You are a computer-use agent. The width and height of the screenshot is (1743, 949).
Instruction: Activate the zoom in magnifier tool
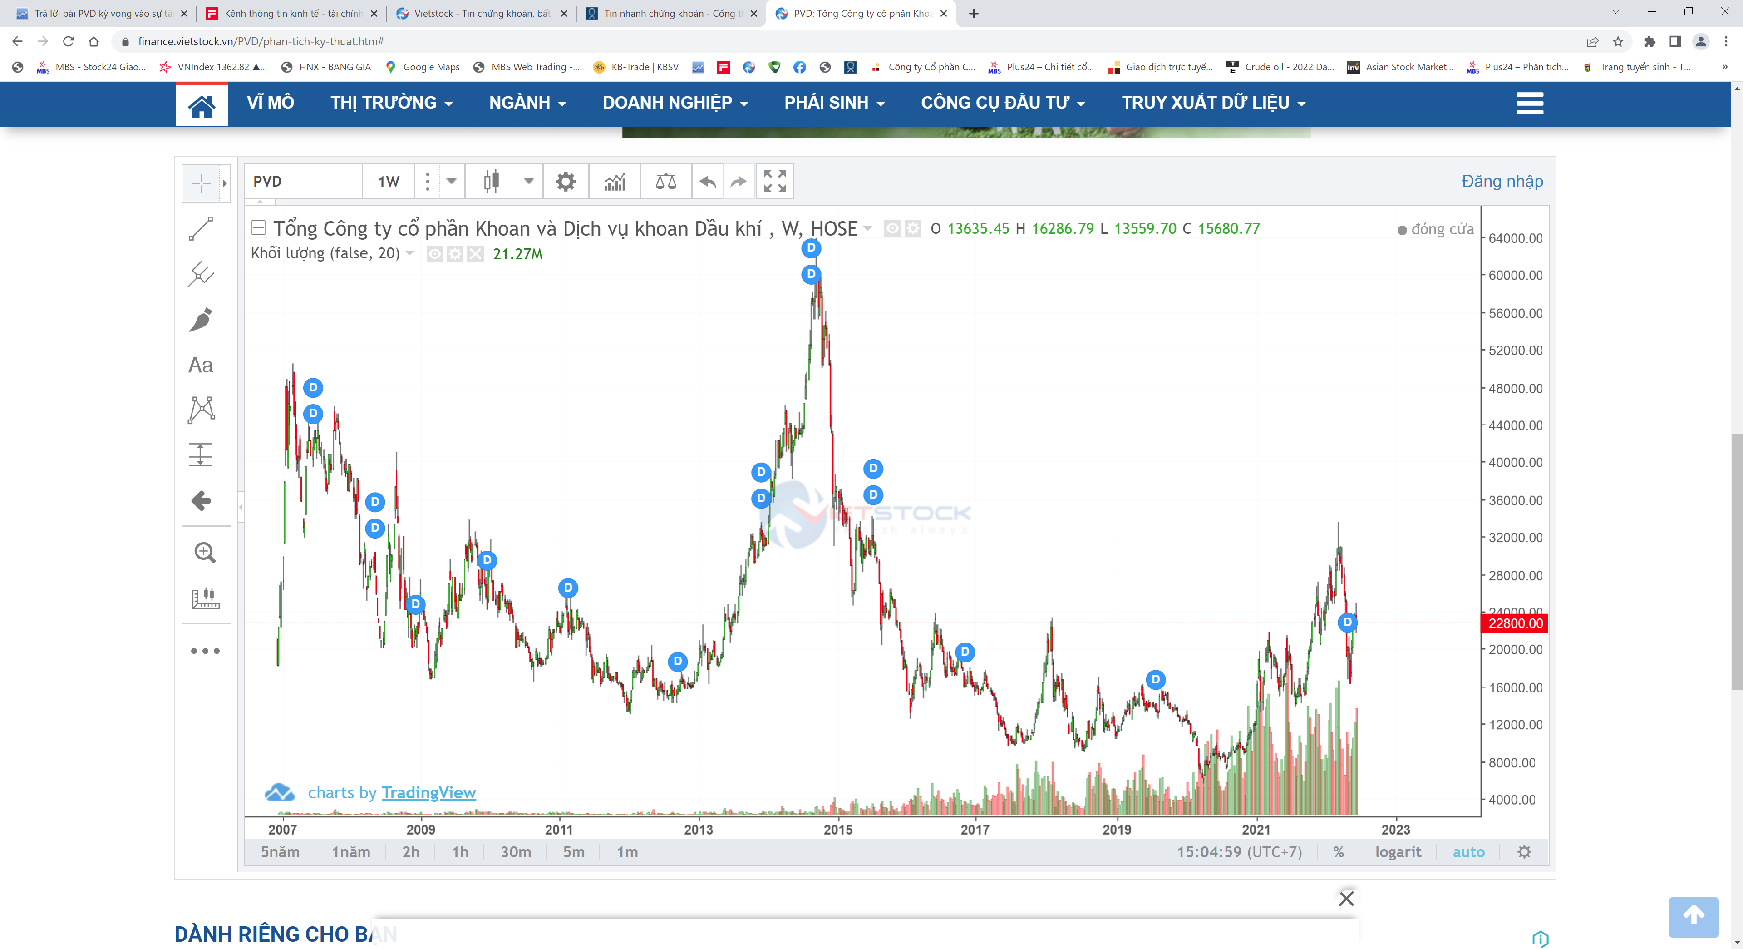point(205,552)
